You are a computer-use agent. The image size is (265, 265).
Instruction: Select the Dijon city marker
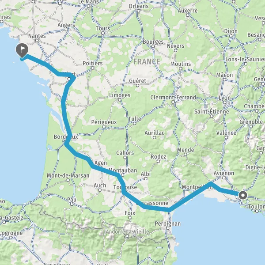pos(231,36)
